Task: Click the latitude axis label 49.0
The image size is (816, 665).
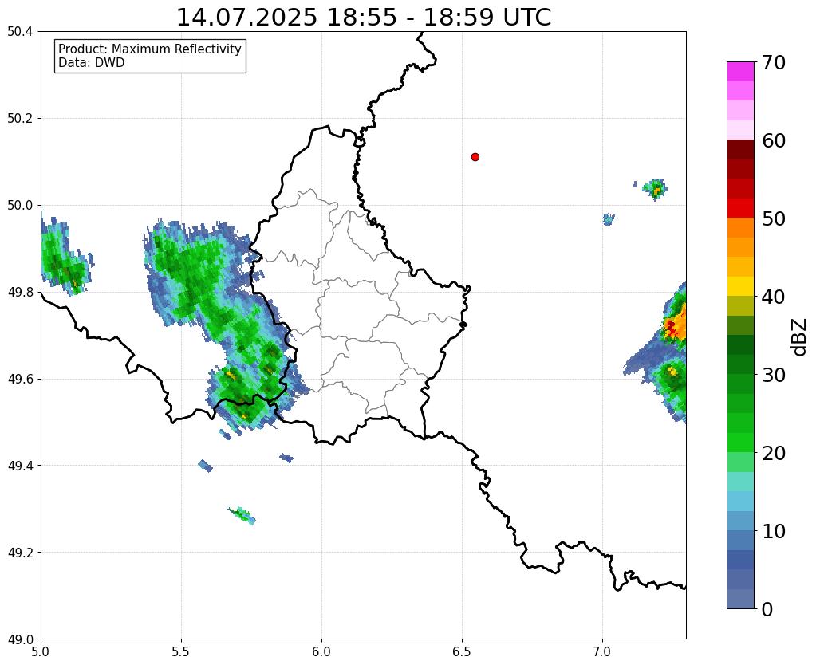Action: pos(20,639)
